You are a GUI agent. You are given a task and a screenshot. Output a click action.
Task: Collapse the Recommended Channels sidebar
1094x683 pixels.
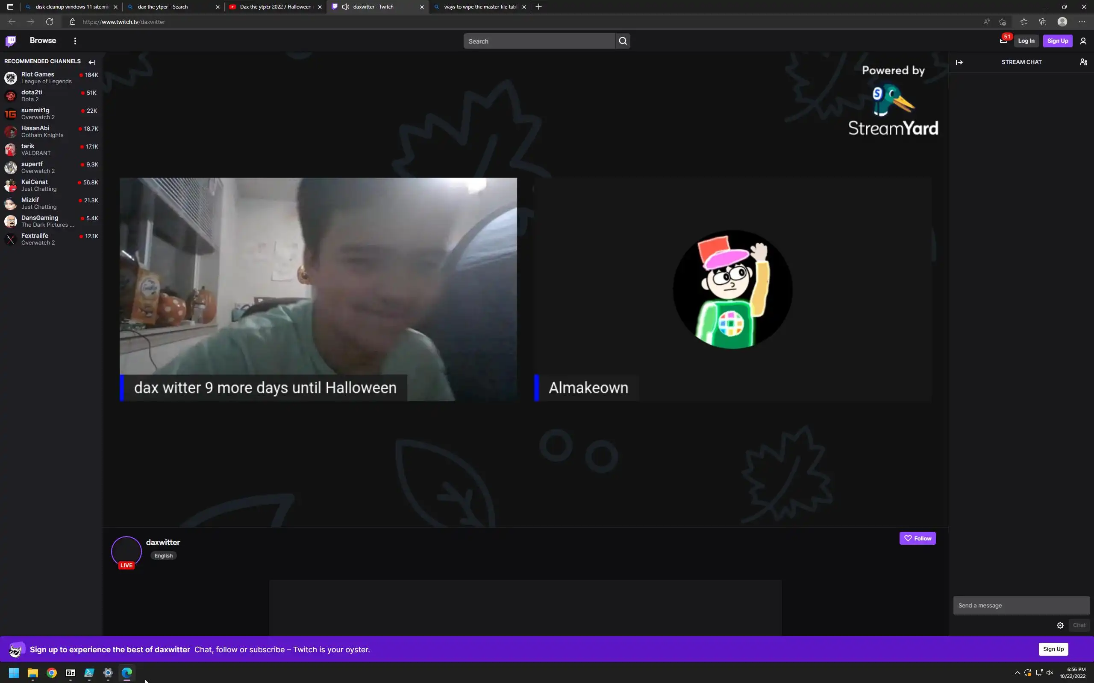click(92, 62)
